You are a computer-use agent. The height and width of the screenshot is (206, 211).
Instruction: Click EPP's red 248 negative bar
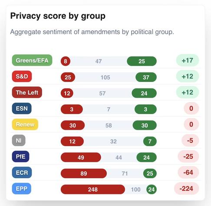(93, 190)
